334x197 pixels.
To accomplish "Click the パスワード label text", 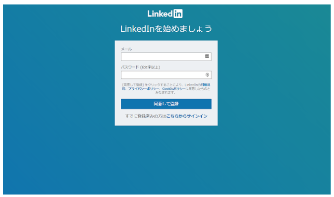I will coord(130,67).
